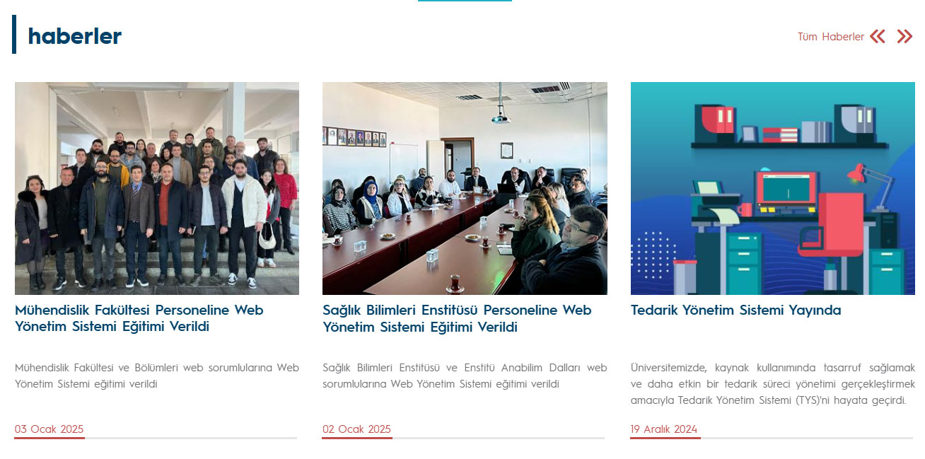Image resolution: width=925 pixels, height=459 pixels.
Task: Select the Sağlık Bilimleri Enstitüsü summary text
Action: [x=465, y=376]
